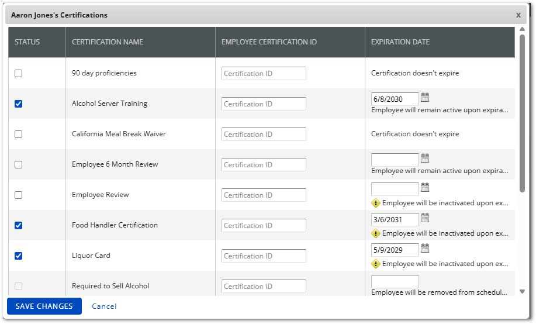Click the 'Liquor Card' certification name
536x324 pixels.
point(91,256)
